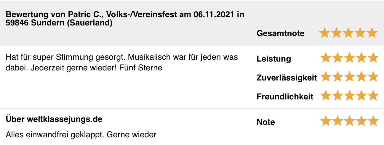Click the Note label

(x=266, y=122)
